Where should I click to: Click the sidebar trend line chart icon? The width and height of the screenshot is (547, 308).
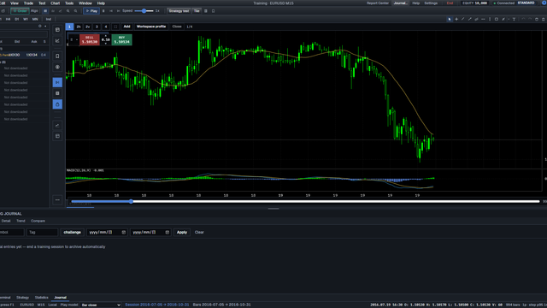[57, 126]
